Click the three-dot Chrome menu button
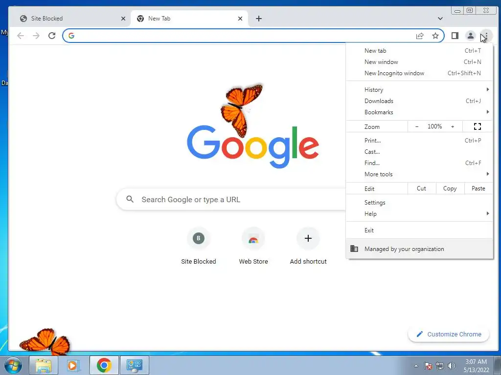The width and height of the screenshot is (501, 375). coord(486,36)
